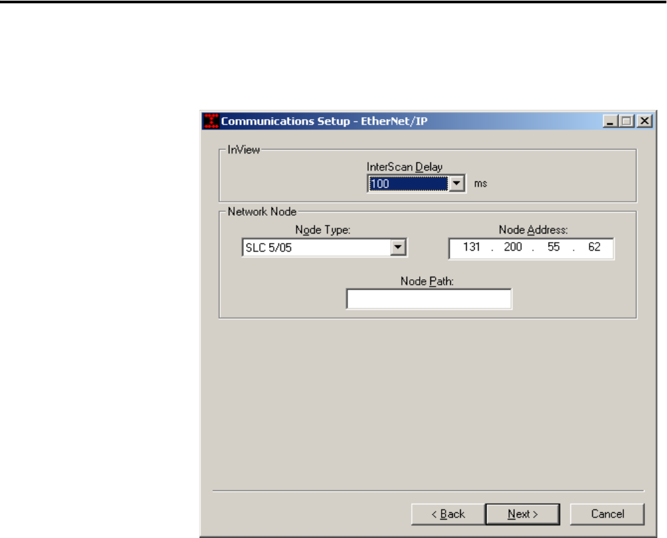Expand the Node Type dropdown arrow

(x=398, y=247)
